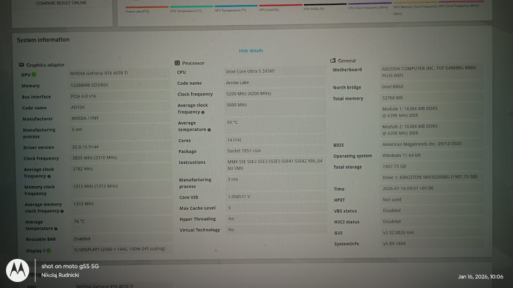Click the 5200 MHz (4200 MHz) CPU clock value
Screen dimensions: 513x288
[248, 93]
